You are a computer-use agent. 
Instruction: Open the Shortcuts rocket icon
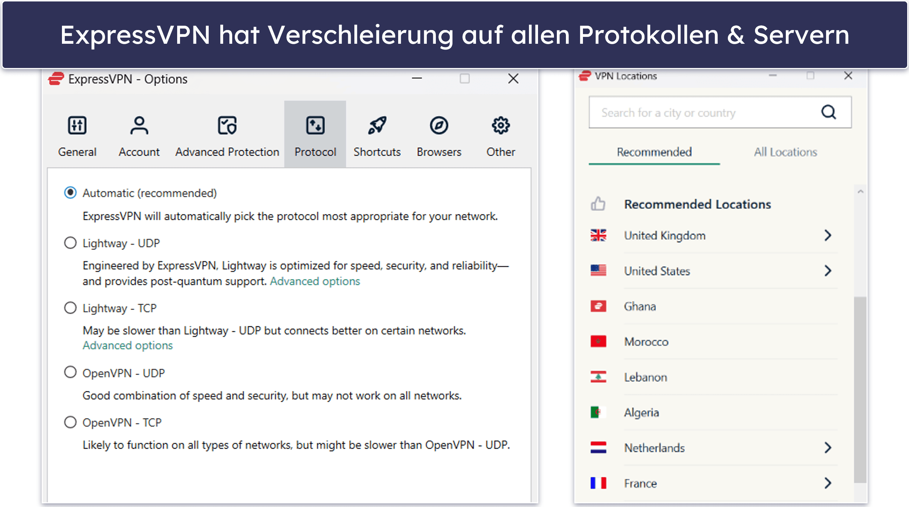[377, 125]
